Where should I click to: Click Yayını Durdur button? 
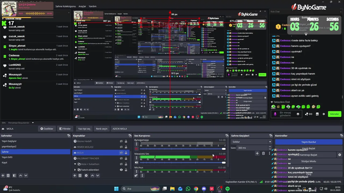pyautogui.click(x=309, y=142)
